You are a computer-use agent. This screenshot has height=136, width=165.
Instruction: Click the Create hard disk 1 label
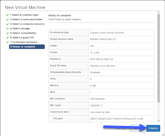[59, 112]
